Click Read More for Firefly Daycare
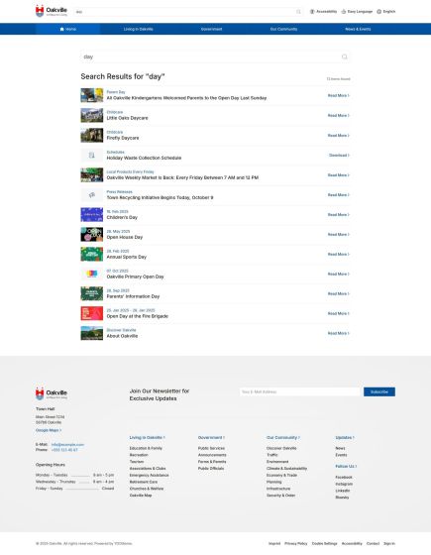The width and height of the screenshot is (431, 555). [338, 135]
